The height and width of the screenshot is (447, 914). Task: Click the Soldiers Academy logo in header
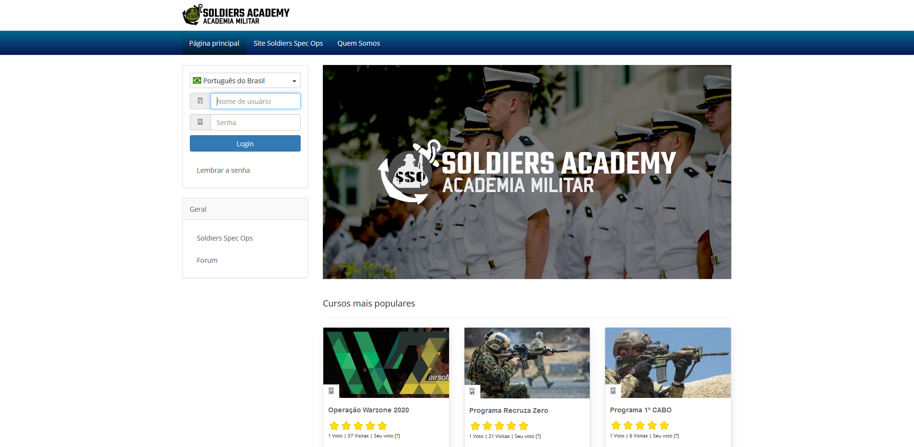[x=236, y=15]
